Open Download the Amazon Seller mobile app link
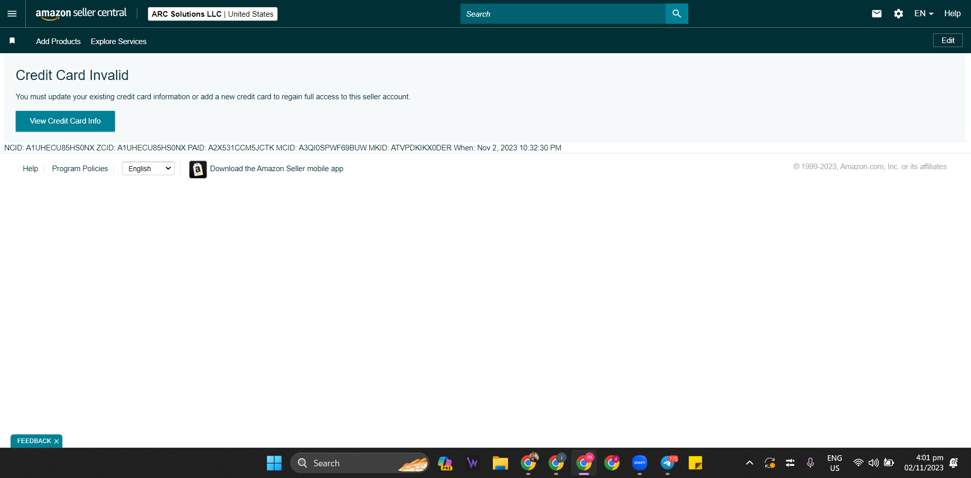Screen dimensions: 971x478 (x=277, y=169)
